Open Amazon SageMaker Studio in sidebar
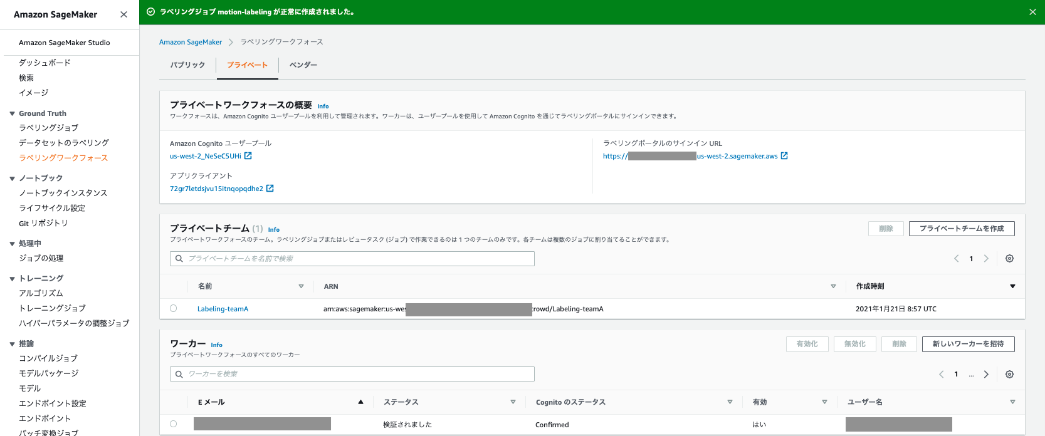Image resolution: width=1045 pixels, height=436 pixels. click(65, 43)
